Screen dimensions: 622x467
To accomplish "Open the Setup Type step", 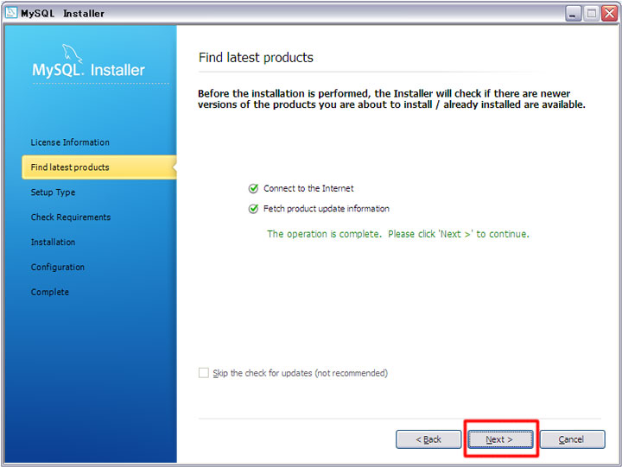I will 53,192.
